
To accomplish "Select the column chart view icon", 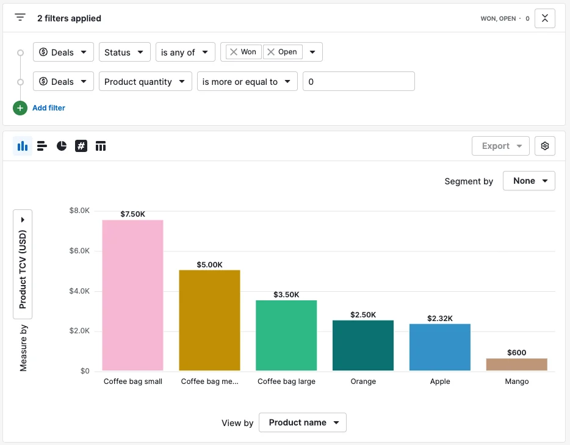I will pos(23,146).
